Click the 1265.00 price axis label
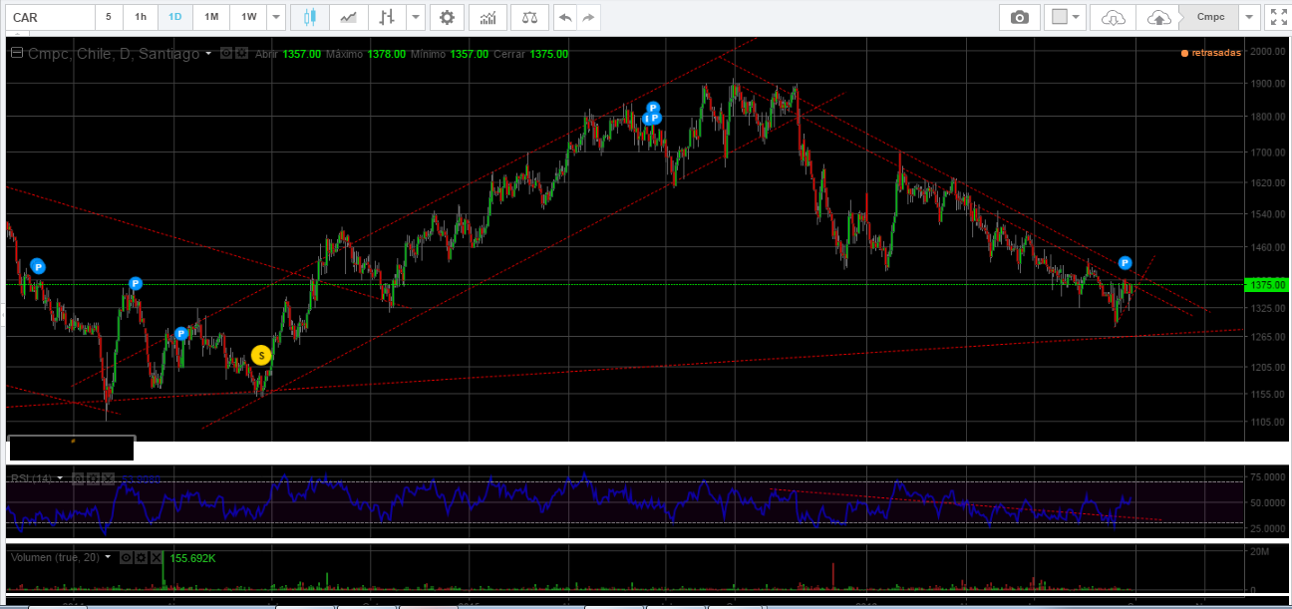Image resolution: width=1292 pixels, height=609 pixels. coord(1268,337)
